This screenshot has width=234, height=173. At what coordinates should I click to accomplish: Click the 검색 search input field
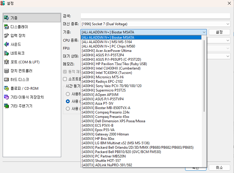(x=155, y=16)
